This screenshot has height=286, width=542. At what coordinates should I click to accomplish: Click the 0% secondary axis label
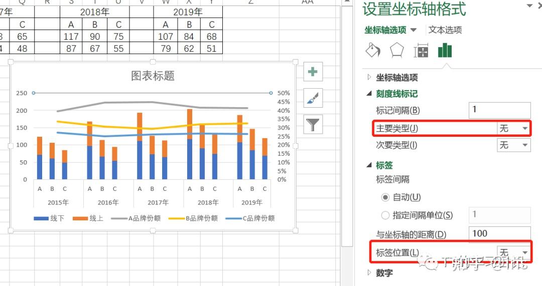point(282,179)
